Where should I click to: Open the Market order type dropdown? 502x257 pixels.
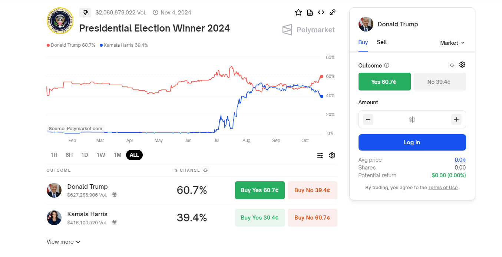click(452, 43)
